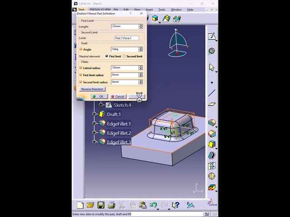Choose the Point reference element tool
The height and width of the screenshot is (217, 290).
click(212, 82)
